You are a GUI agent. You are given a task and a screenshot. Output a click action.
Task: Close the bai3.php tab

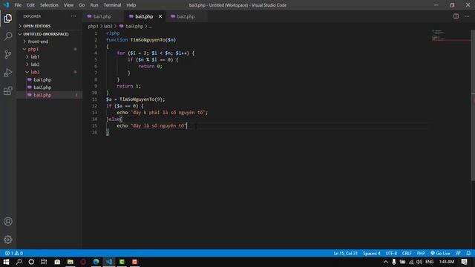(x=160, y=16)
